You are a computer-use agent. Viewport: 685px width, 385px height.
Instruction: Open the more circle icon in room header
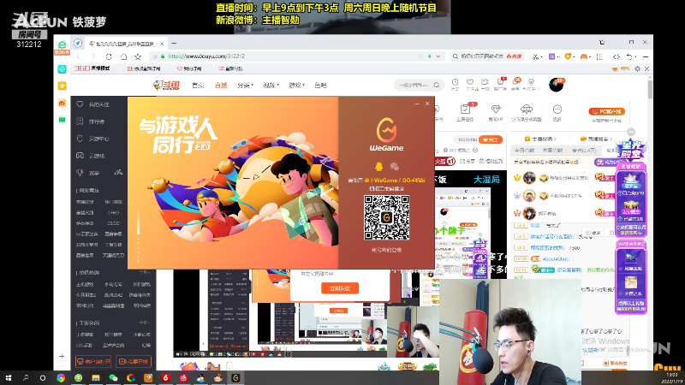tap(557, 110)
